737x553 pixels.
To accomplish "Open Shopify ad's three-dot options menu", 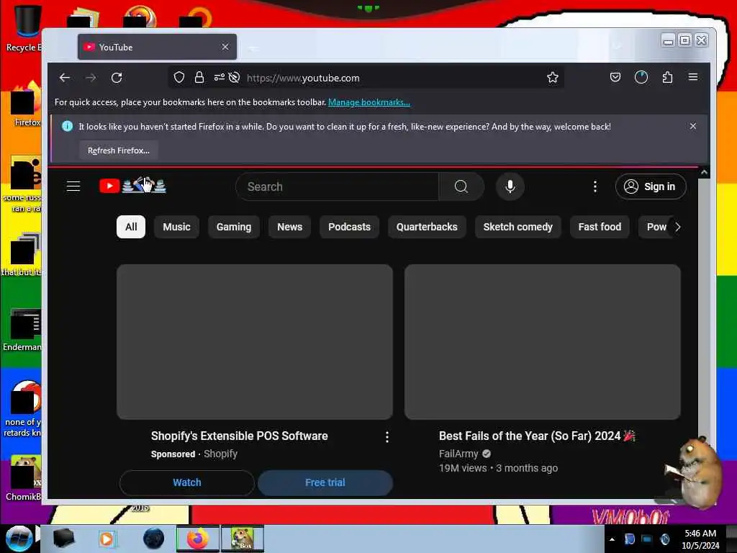I will 386,437.
